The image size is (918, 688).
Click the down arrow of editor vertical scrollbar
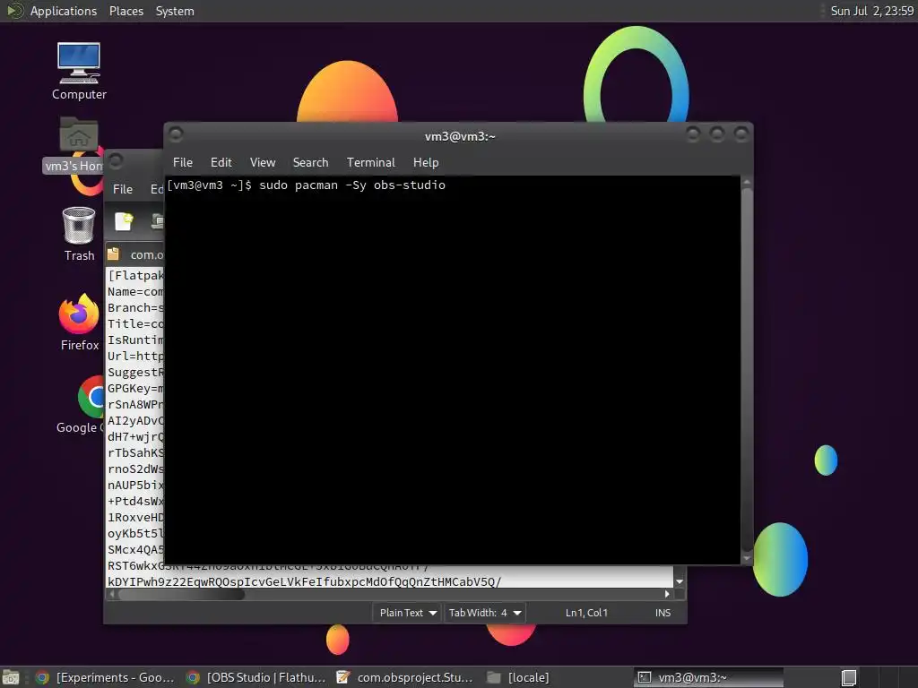[x=680, y=581]
